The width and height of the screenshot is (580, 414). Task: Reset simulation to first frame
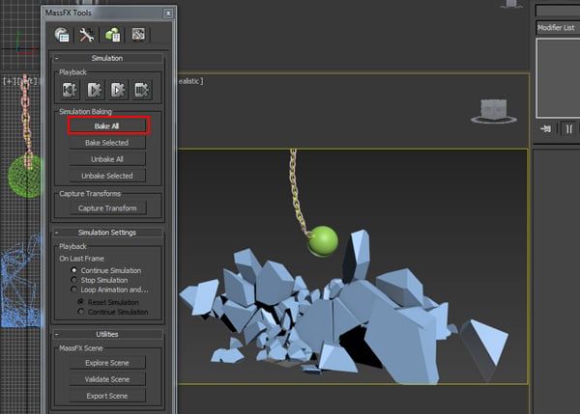click(x=70, y=90)
